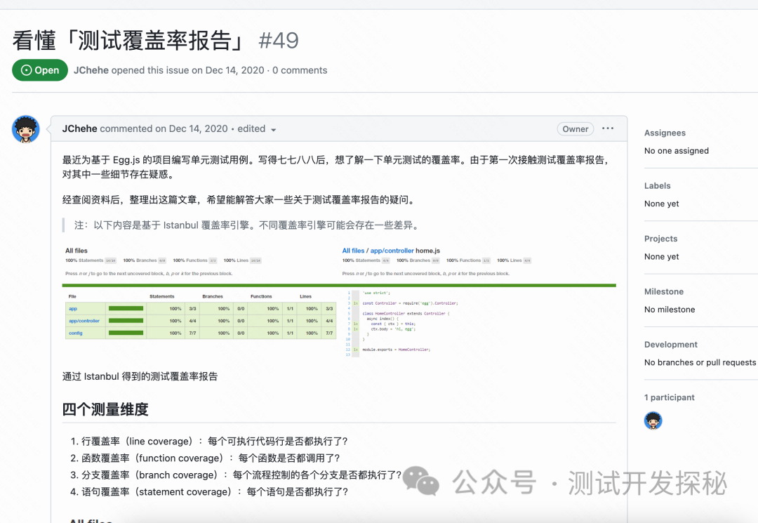Open the Development sidebar section
The image size is (758, 523).
(671, 345)
